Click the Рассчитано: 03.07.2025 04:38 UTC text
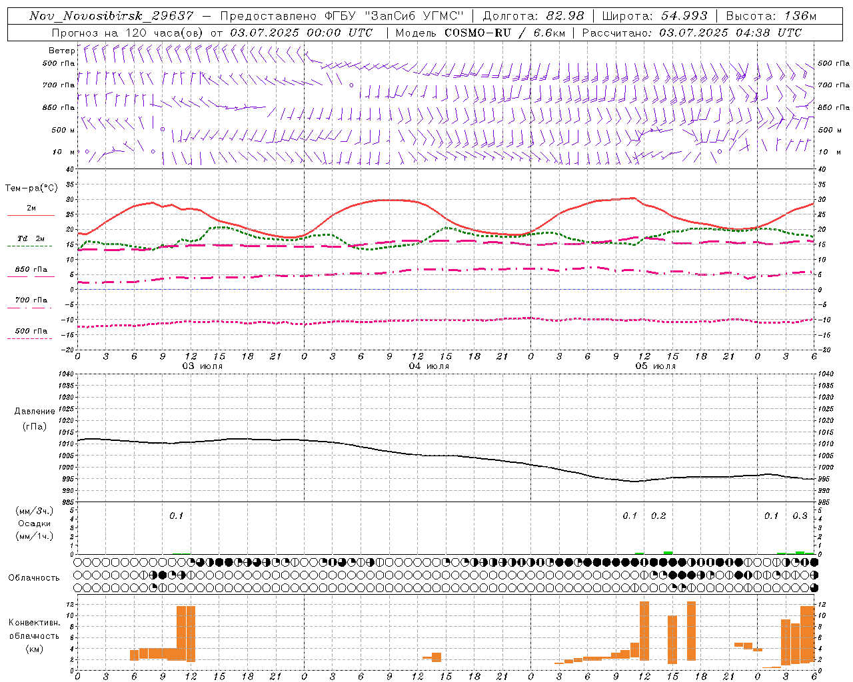853x682 pixels. 692,33
